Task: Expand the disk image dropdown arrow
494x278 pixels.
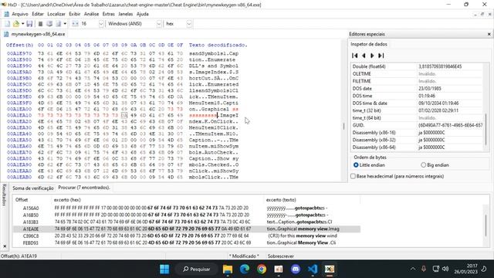Action: [x=65, y=24]
